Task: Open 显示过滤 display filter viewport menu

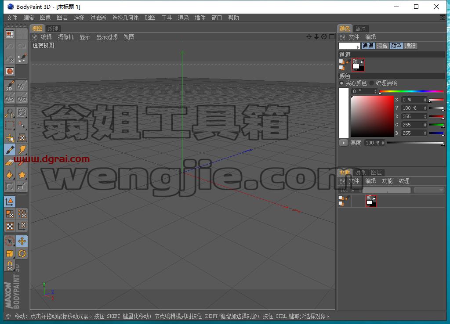Action: click(x=107, y=37)
